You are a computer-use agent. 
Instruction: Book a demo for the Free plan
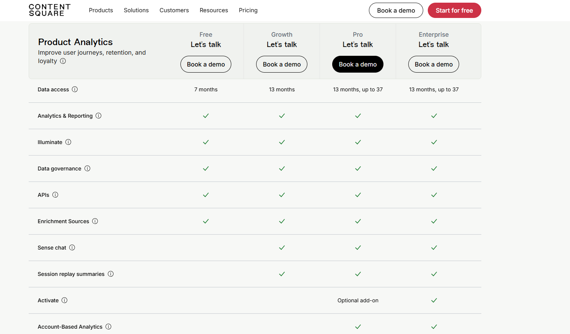pyautogui.click(x=206, y=64)
